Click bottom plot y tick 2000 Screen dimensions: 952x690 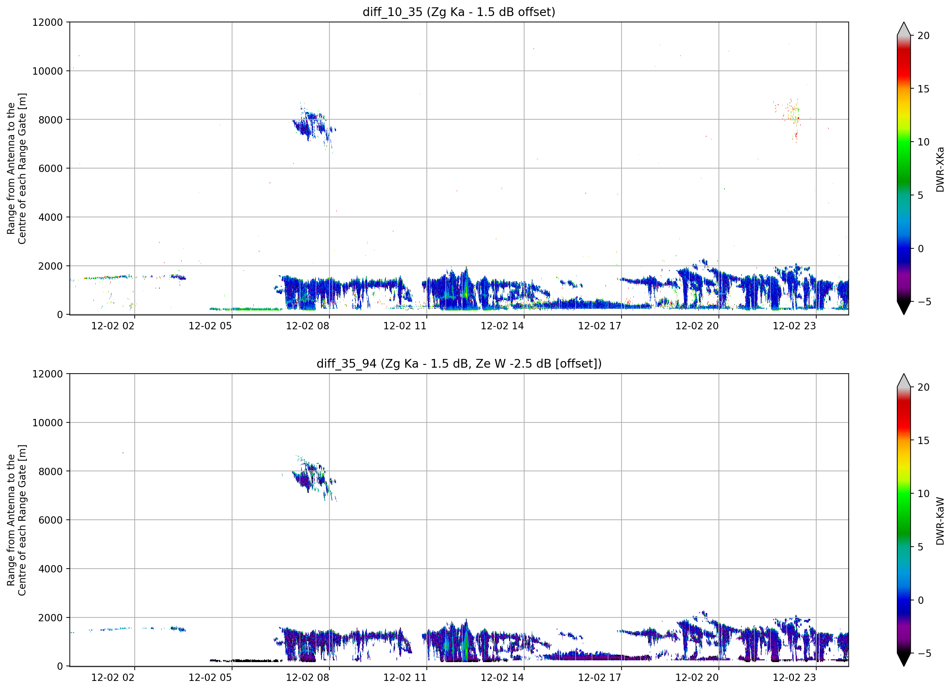coord(50,618)
